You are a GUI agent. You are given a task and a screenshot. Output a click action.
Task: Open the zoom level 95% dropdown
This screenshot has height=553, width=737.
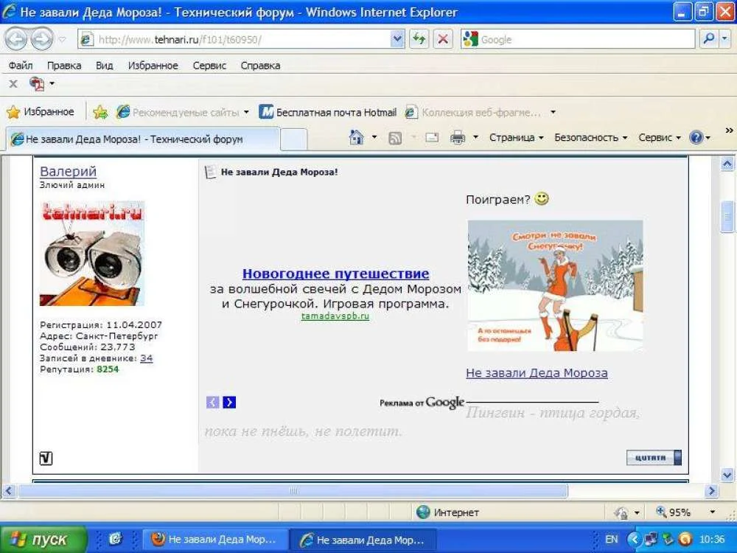click(712, 512)
